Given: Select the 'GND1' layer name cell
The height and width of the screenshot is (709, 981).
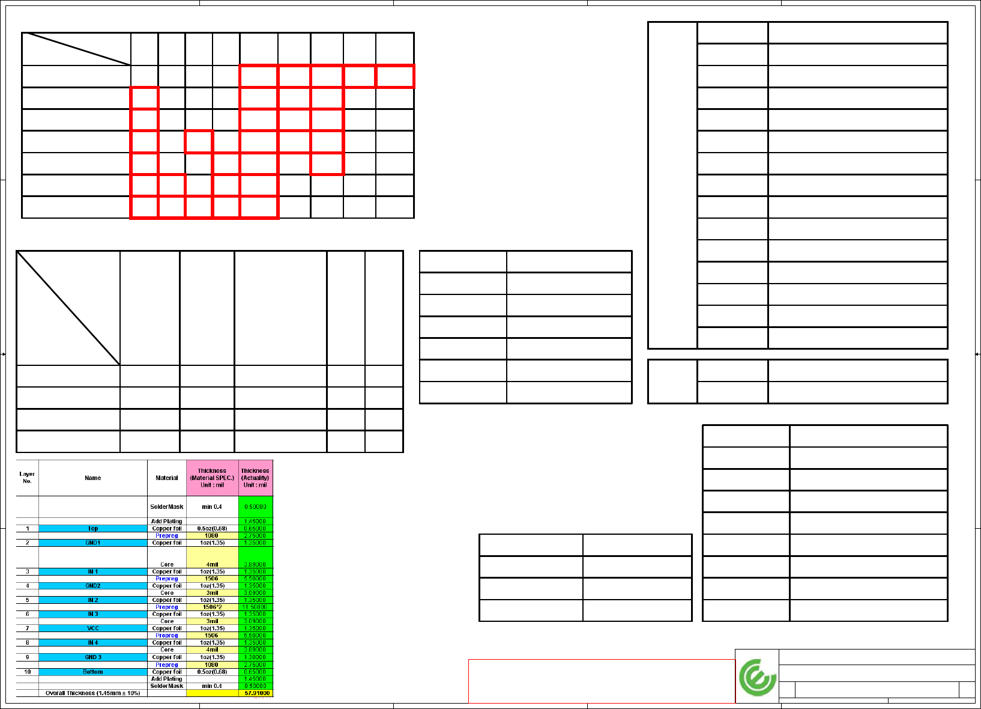Looking at the screenshot, I should tap(93, 543).
